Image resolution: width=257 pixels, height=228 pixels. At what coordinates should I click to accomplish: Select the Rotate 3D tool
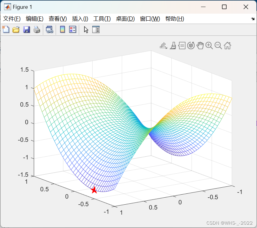(191, 46)
